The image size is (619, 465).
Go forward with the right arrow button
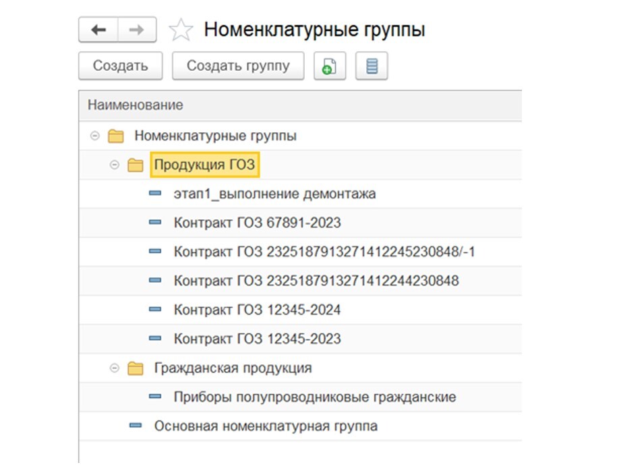click(137, 30)
